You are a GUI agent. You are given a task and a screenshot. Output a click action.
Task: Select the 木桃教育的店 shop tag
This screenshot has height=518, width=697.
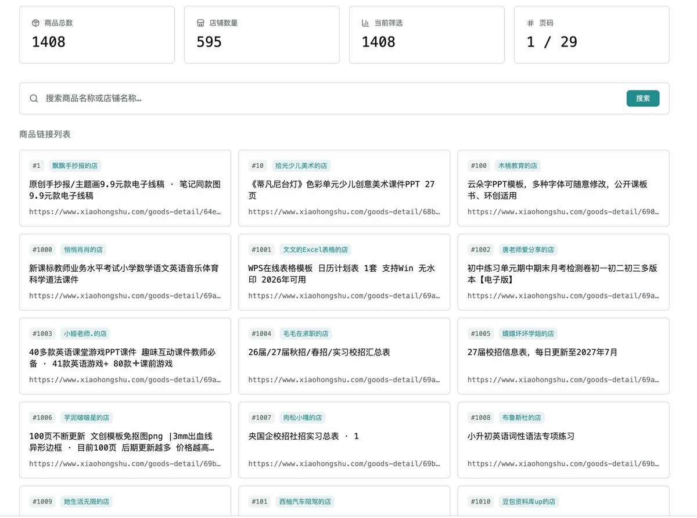(519, 166)
